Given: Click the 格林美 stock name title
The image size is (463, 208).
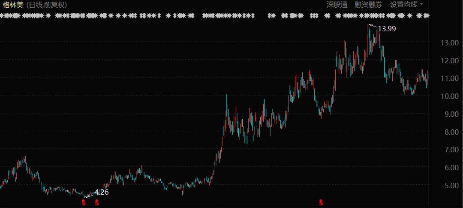Looking at the screenshot, I should (x=13, y=5).
